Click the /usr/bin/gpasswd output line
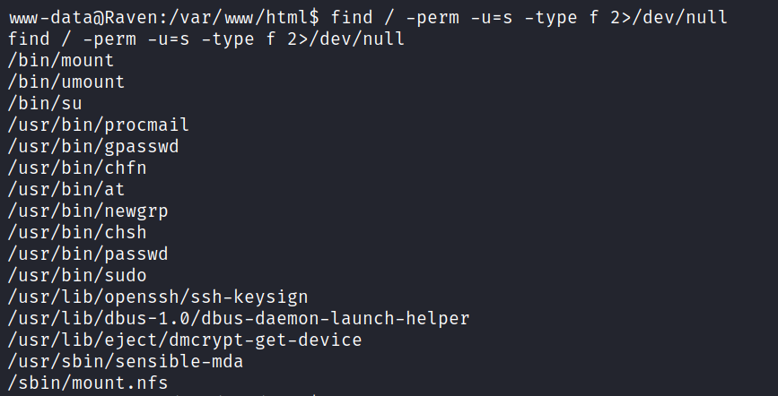The width and height of the screenshot is (778, 396). 93,146
